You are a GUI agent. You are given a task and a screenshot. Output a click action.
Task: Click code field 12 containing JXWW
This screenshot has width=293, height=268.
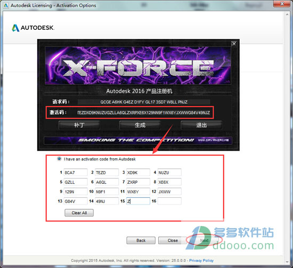[169, 192]
